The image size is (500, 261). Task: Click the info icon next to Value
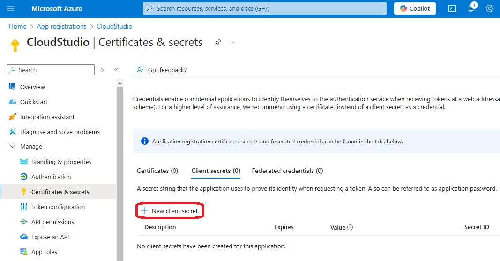pyautogui.click(x=350, y=227)
